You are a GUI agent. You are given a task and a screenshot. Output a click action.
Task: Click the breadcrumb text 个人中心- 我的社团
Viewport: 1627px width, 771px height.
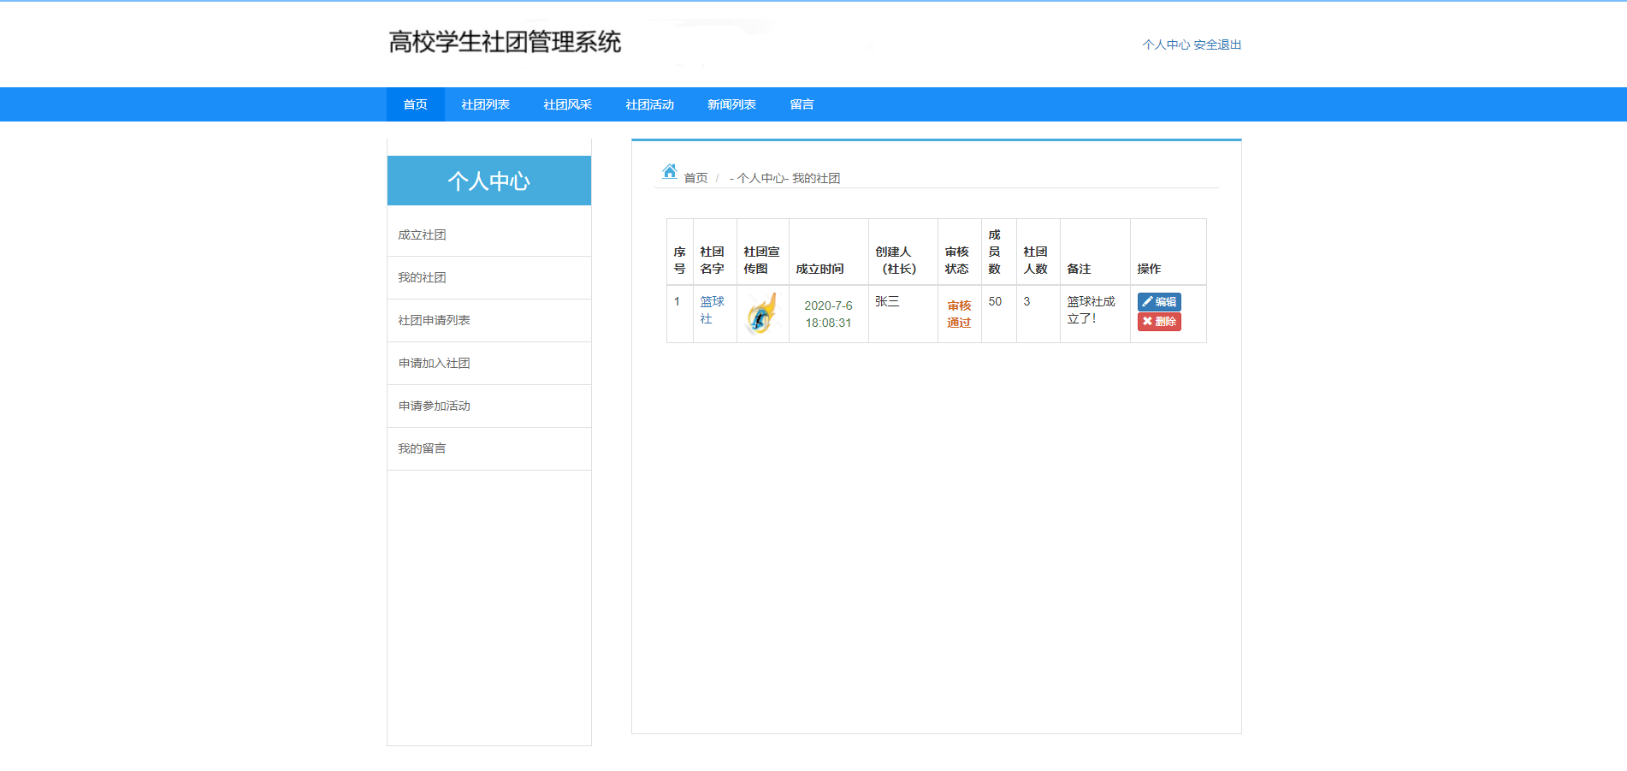point(789,178)
